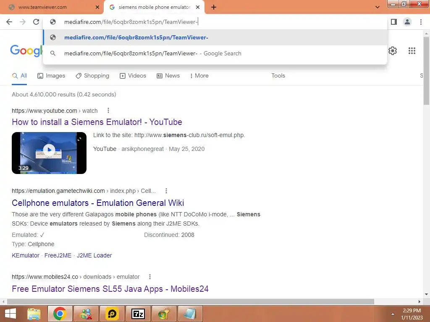Show hidden system tray icons

click(393, 314)
